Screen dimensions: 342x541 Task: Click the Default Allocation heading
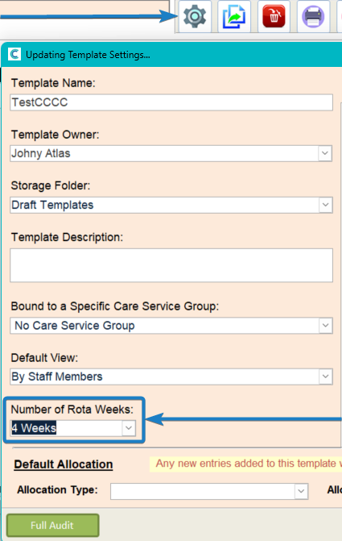[x=64, y=464]
